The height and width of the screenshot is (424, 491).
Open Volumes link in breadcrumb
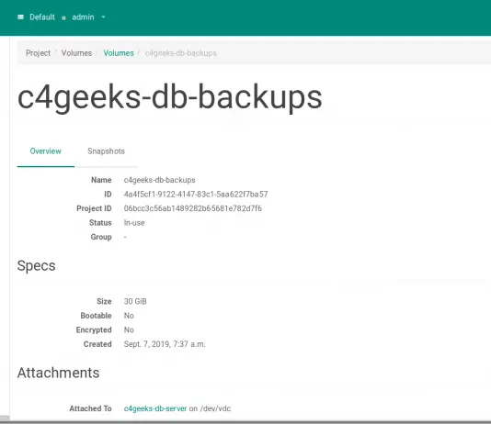click(119, 53)
